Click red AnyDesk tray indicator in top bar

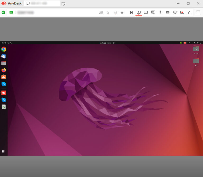[185, 43]
